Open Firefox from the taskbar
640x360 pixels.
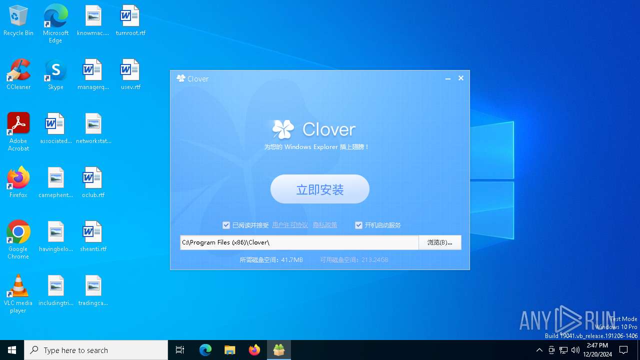coord(254,350)
